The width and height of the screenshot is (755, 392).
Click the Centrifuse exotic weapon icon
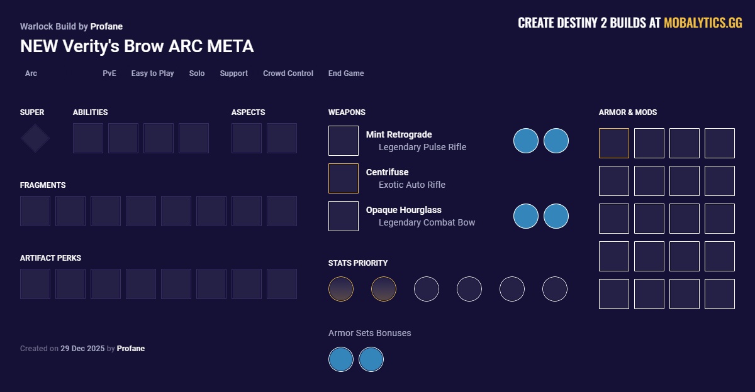pyautogui.click(x=344, y=178)
